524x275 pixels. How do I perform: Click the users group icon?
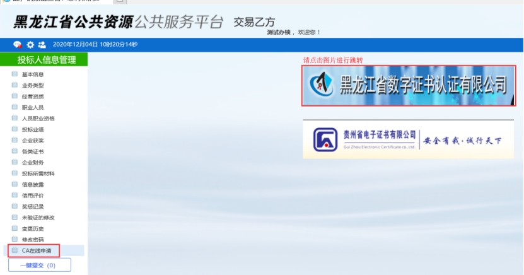42,45
